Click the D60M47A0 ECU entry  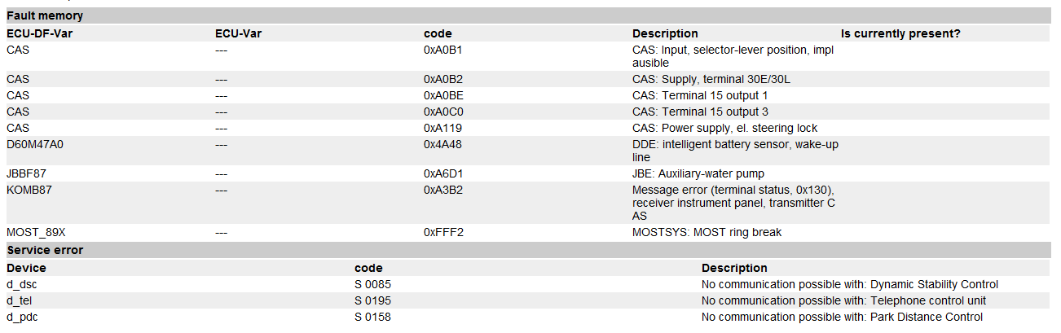coord(35,144)
